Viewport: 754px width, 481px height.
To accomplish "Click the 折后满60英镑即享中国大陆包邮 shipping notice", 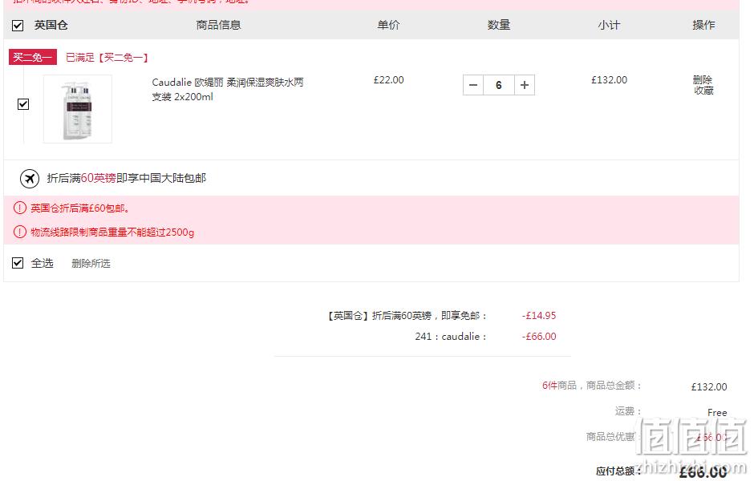I will click(127, 178).
